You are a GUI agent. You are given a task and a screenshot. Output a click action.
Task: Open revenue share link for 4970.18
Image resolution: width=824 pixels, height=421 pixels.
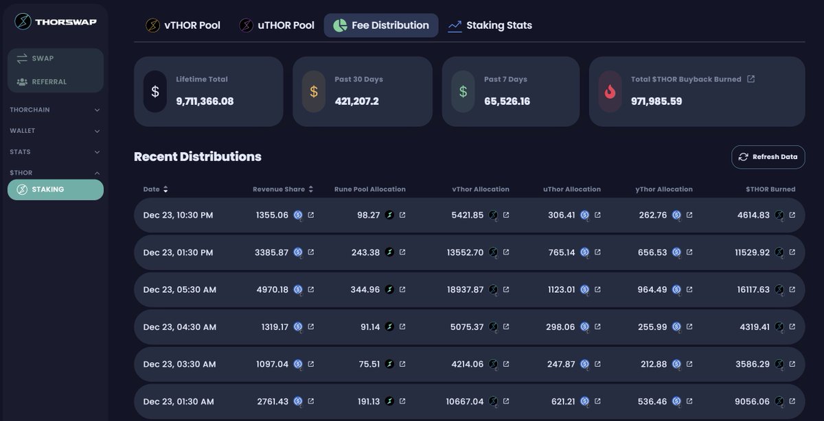[x=311, y=289]
